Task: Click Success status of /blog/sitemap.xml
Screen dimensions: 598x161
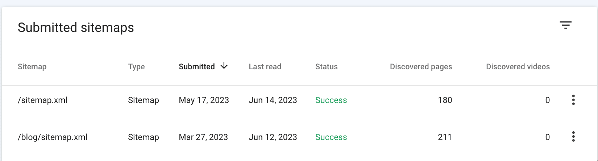Action: 331,137
